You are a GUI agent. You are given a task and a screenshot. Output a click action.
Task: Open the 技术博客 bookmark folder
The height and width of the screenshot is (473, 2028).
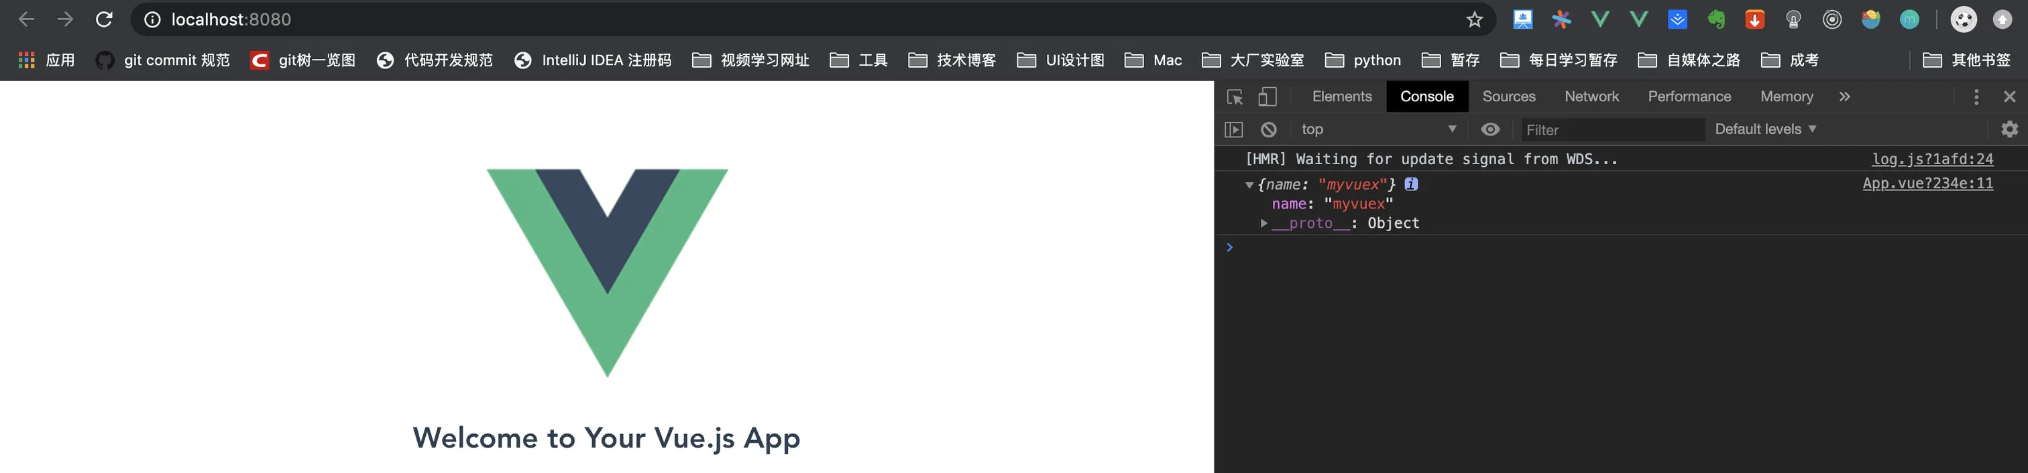(x=952, y=60)
